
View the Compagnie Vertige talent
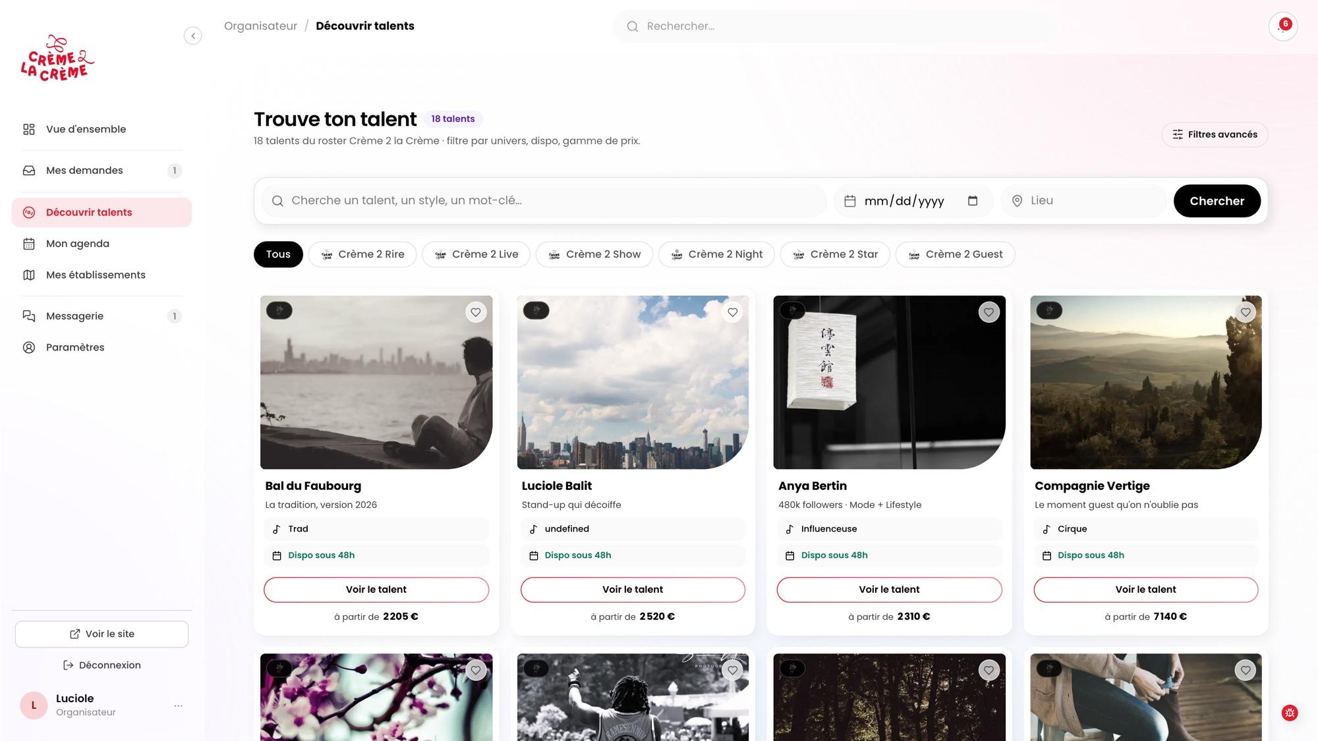(x=1145, y=590)
